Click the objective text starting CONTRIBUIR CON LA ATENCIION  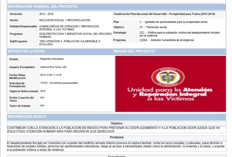113,130
